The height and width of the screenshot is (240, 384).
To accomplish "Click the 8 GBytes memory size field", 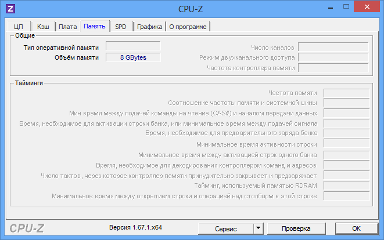I will [x=133, y=57].
